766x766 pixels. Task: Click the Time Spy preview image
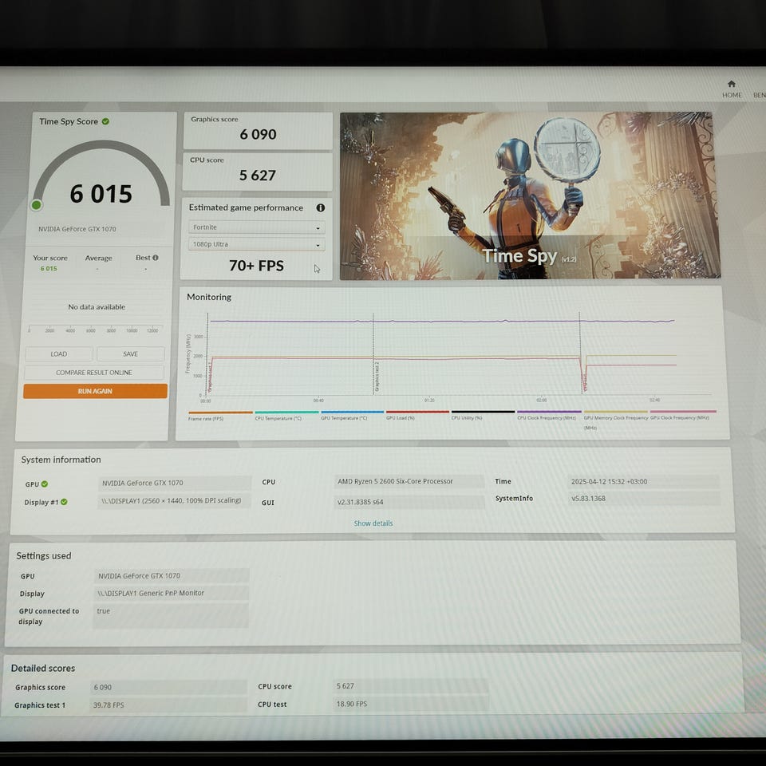tap(530, 195)
